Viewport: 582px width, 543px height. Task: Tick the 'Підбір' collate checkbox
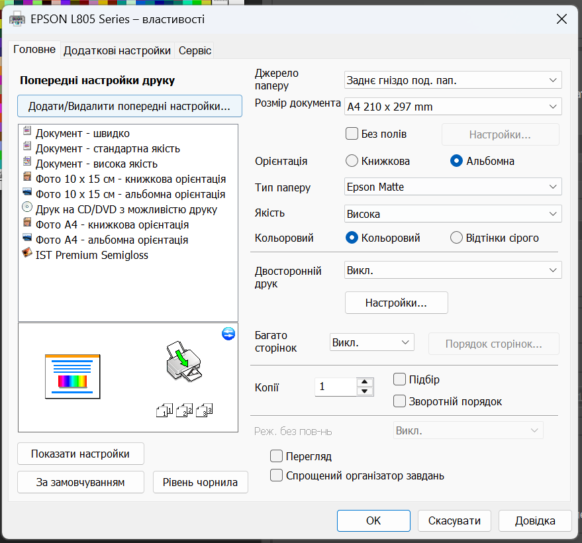click(399, 379)
